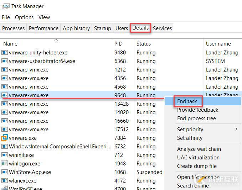Select vmware-unity-helper.exe process name
Image resolution: width=242 pixels, height=190 pixels.
(x=38, y=53)
